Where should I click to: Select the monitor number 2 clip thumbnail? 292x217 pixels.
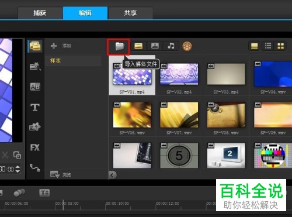(226, 156)
